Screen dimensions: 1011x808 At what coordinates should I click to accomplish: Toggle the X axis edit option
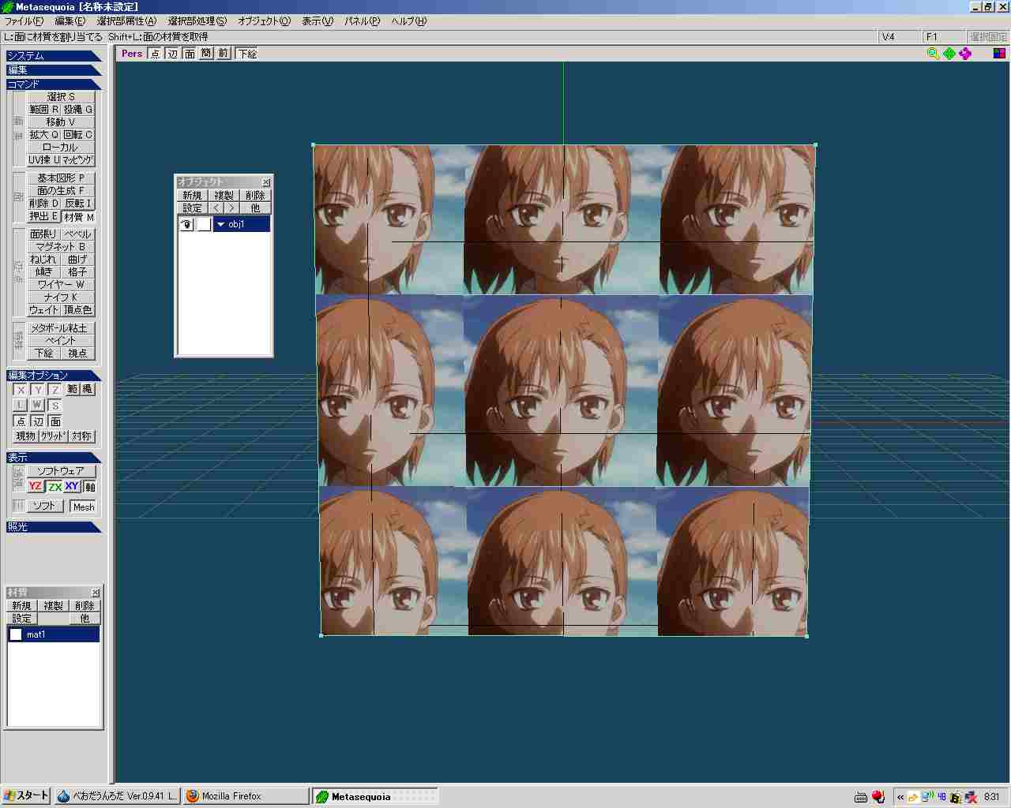(x=21, y=390)
